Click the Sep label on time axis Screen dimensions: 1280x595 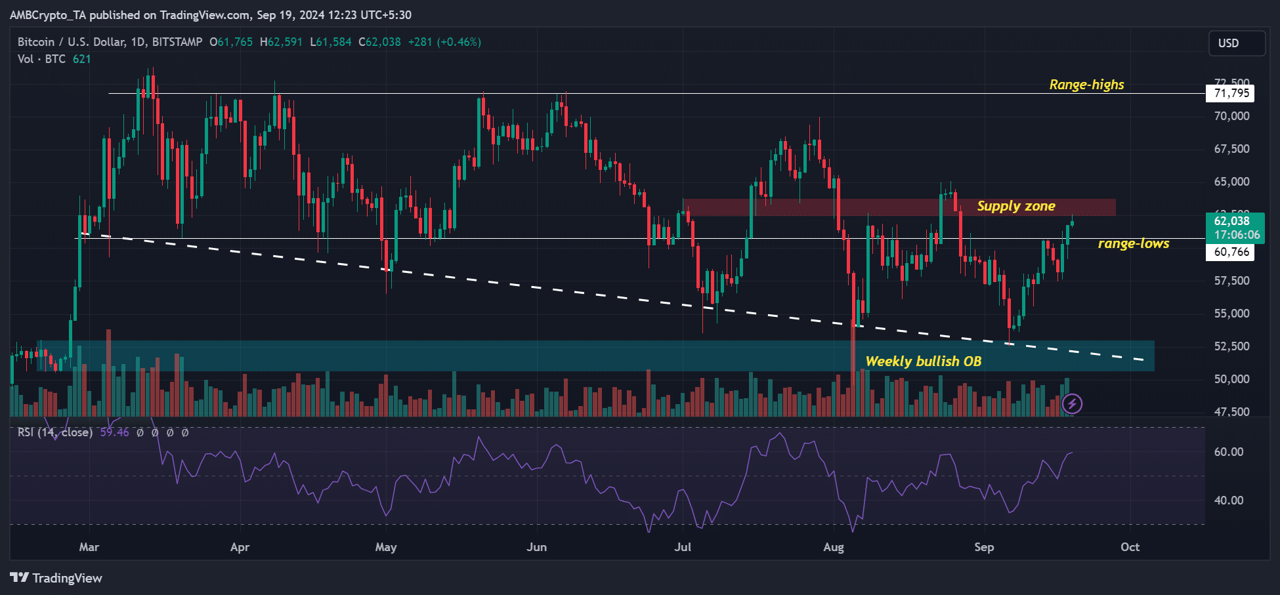click(x=984, y=547)
